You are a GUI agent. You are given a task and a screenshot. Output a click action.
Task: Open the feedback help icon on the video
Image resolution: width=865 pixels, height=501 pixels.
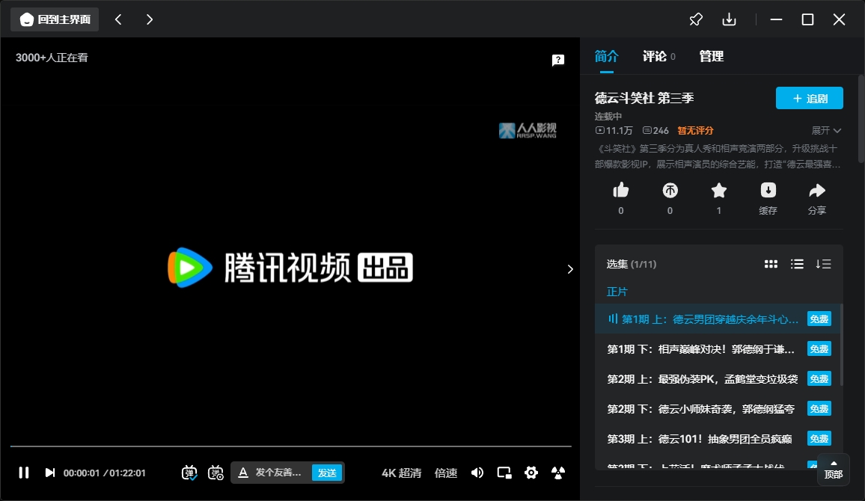pyautogui.click(x=558, y=60)
